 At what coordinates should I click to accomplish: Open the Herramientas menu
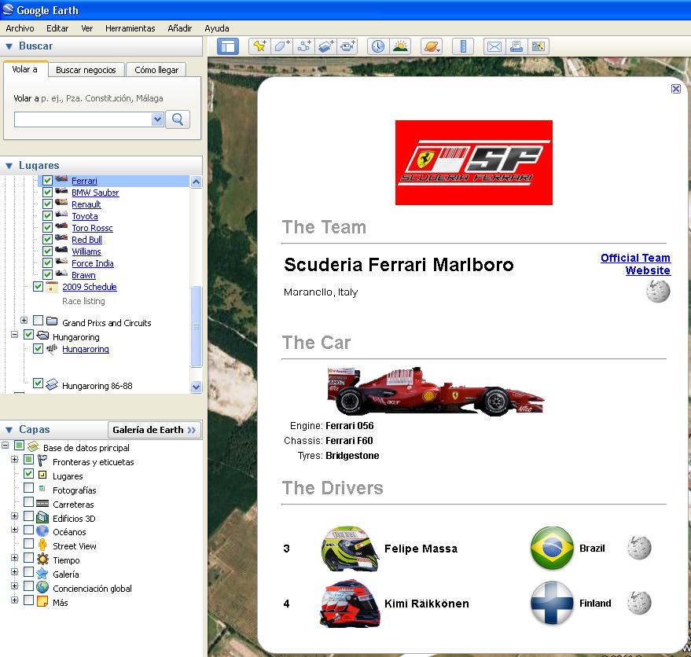(130, 28)
